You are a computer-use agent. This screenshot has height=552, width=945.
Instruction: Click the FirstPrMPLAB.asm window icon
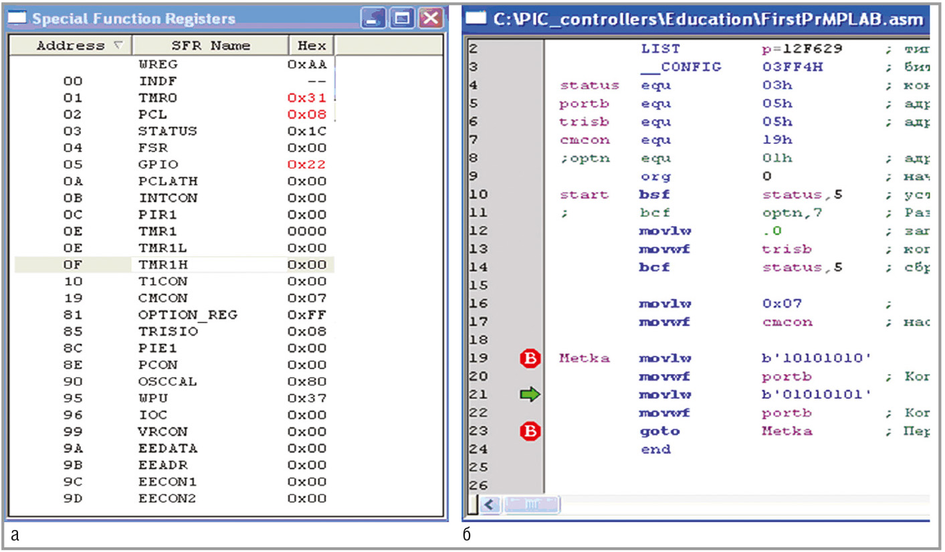[x=476, y=18]
